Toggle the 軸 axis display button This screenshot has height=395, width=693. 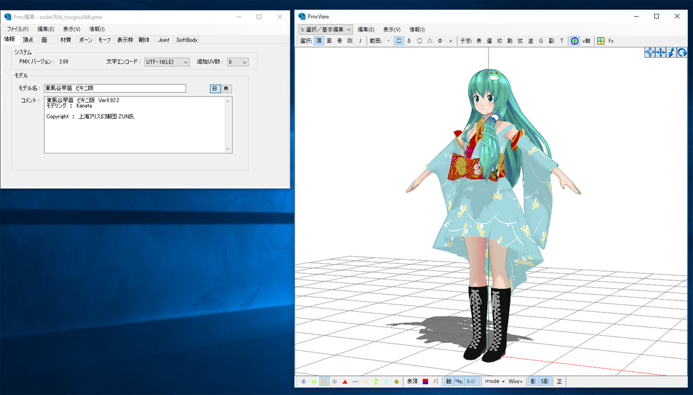point(449,382)
